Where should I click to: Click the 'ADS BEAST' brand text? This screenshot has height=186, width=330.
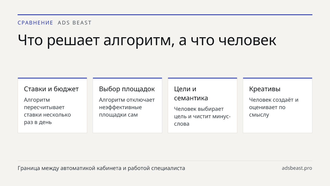(x=75, y=23)
